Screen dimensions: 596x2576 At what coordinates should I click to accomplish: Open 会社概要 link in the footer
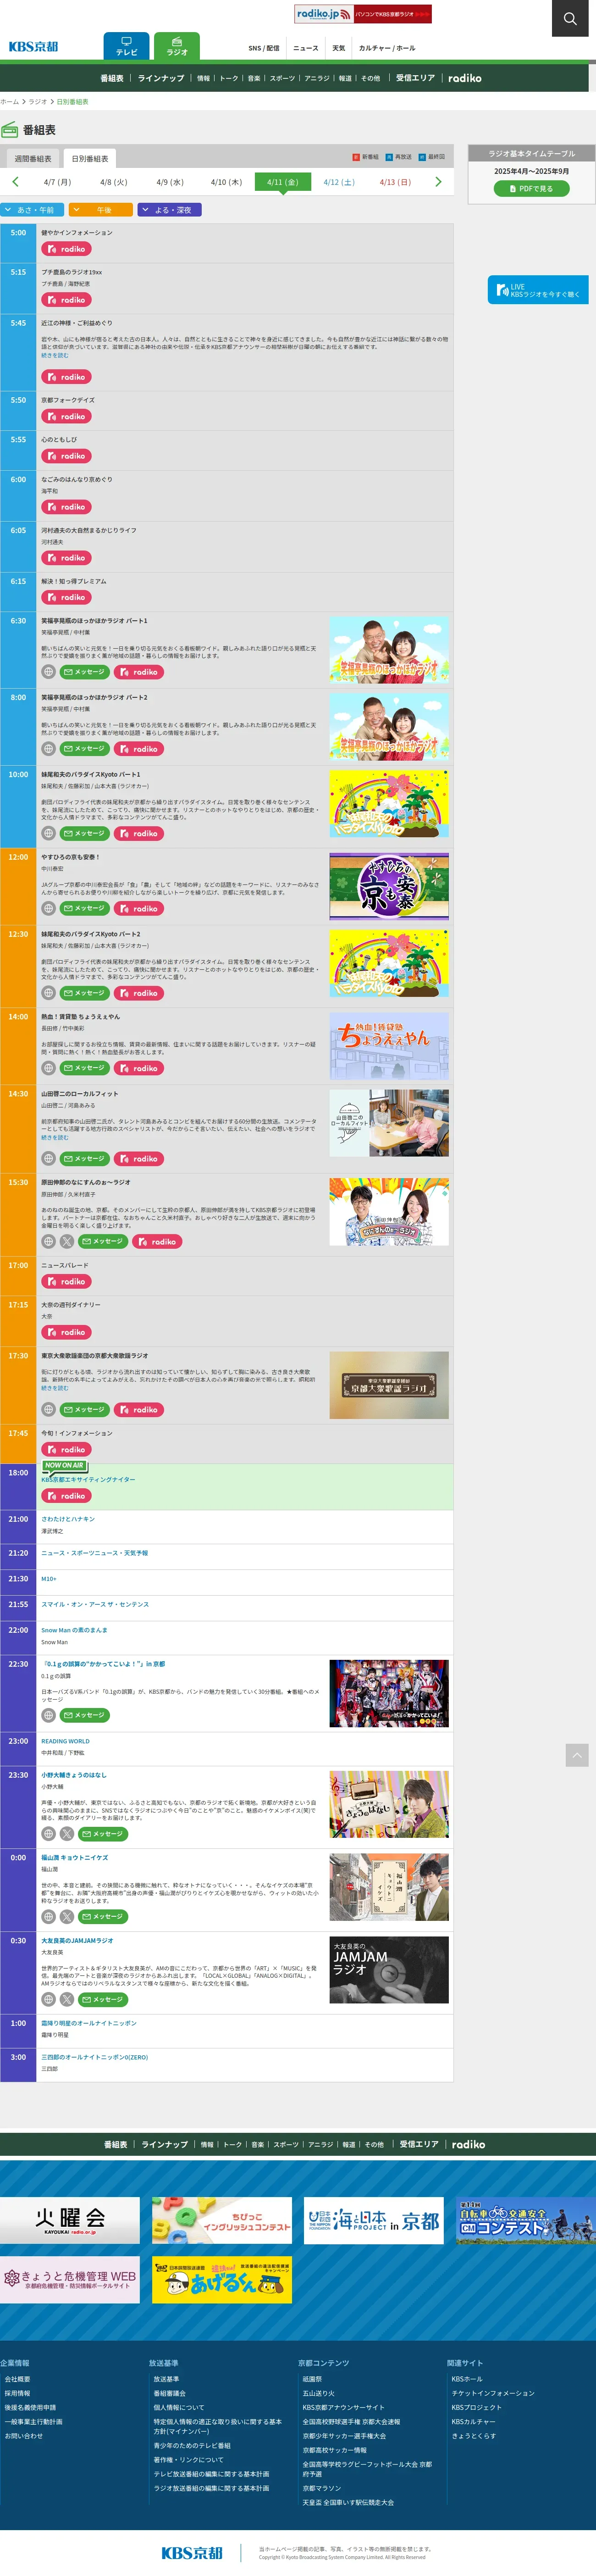pos(17,2379)
